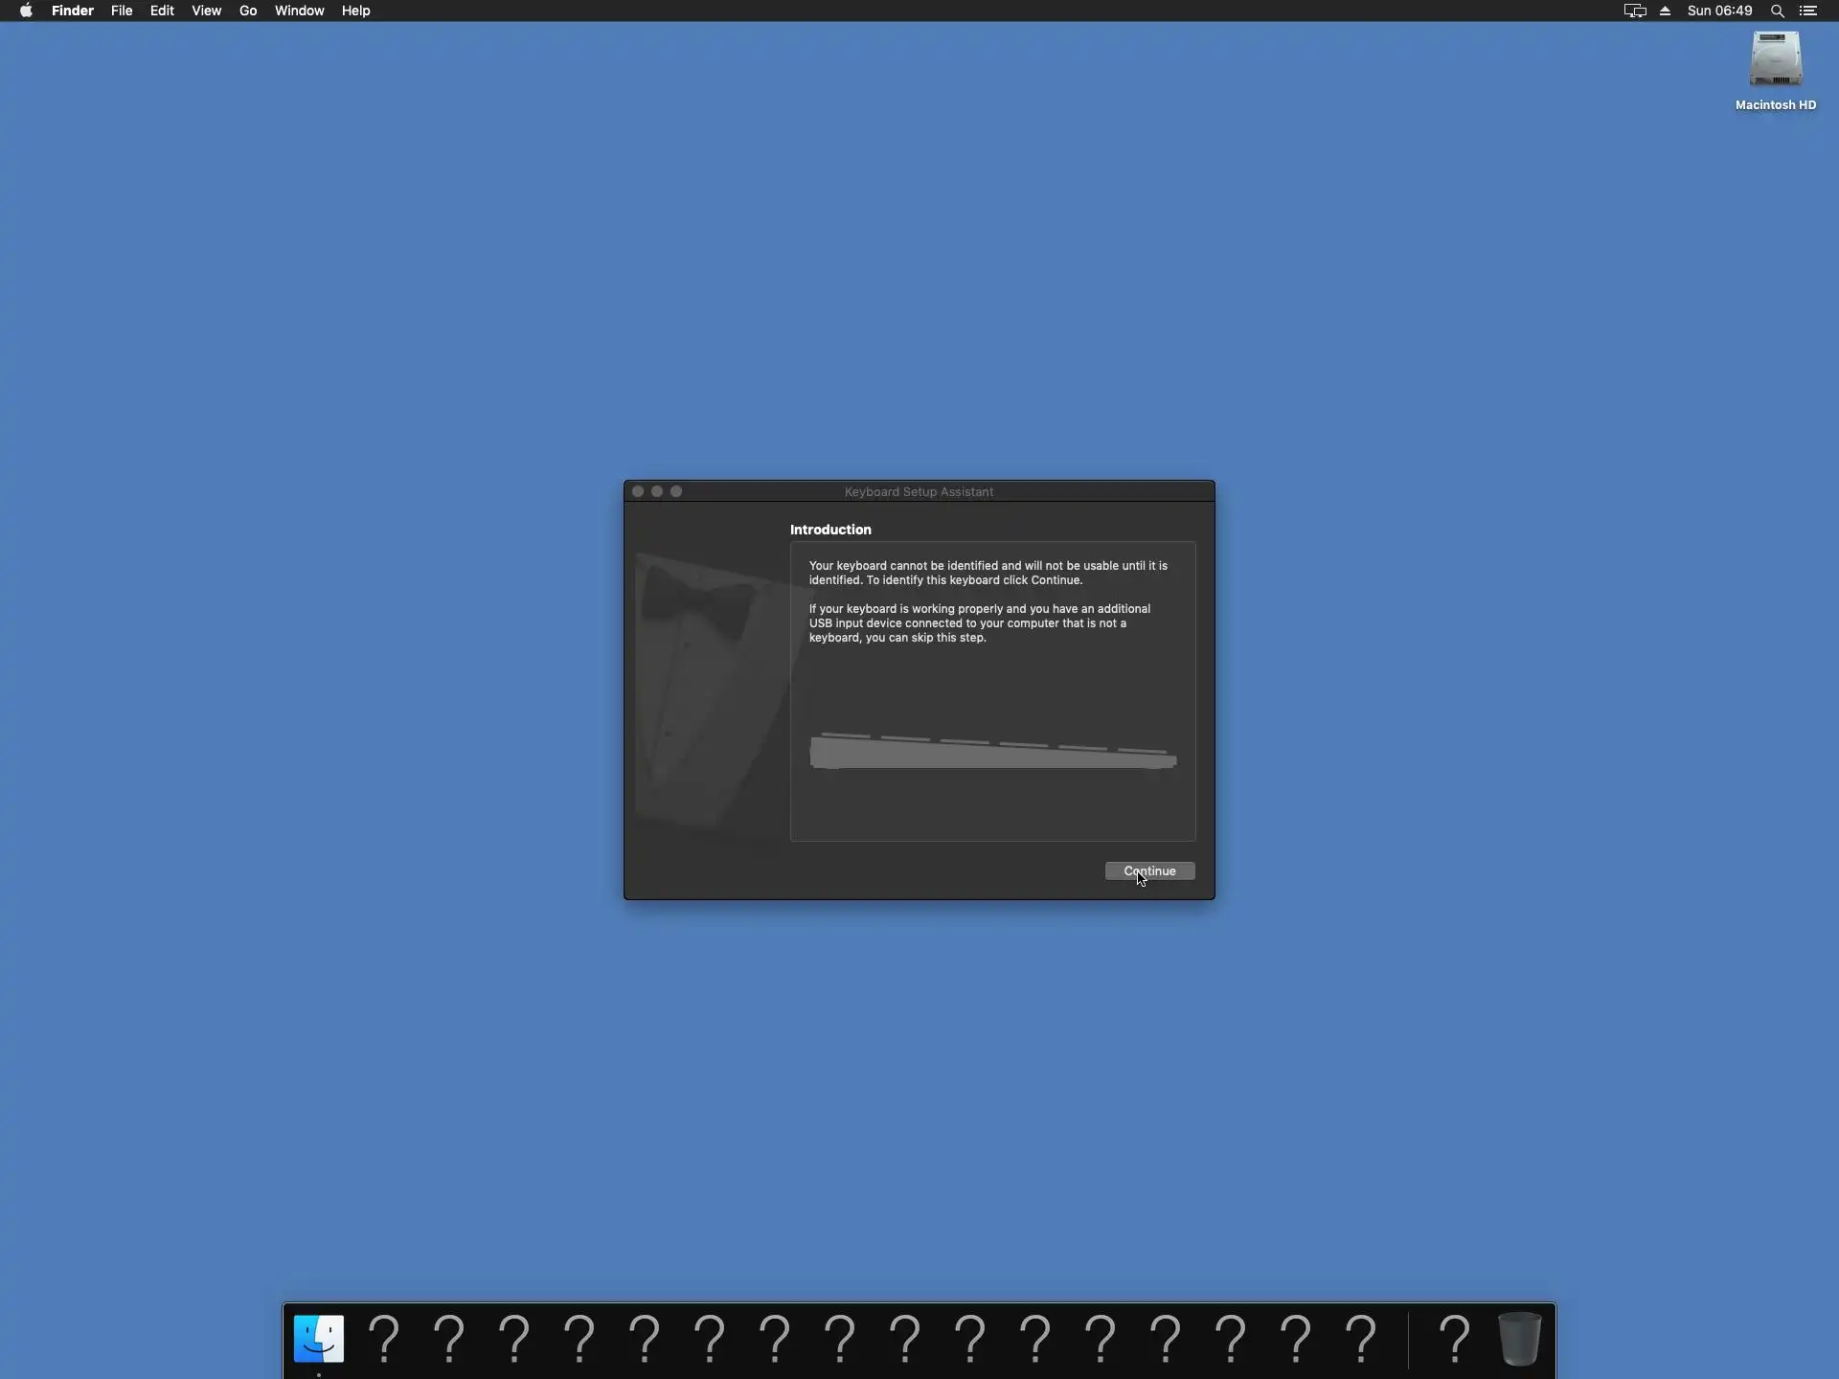Open the Finder menu
The width and height of the screenshot is (1839, 1379).
(x=73, y=11)
